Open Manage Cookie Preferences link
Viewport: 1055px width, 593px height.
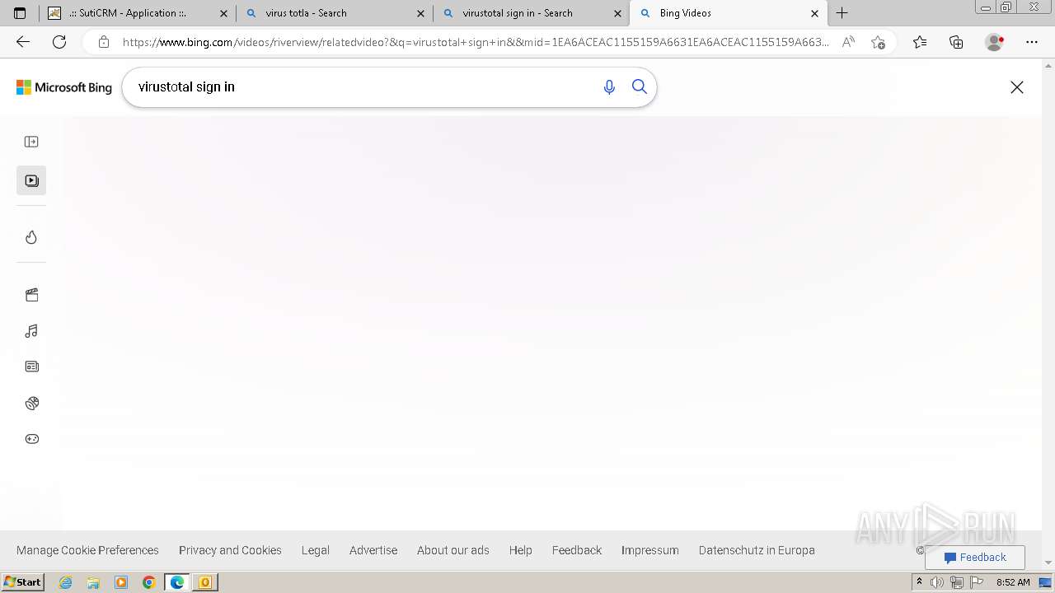[87, 550]
